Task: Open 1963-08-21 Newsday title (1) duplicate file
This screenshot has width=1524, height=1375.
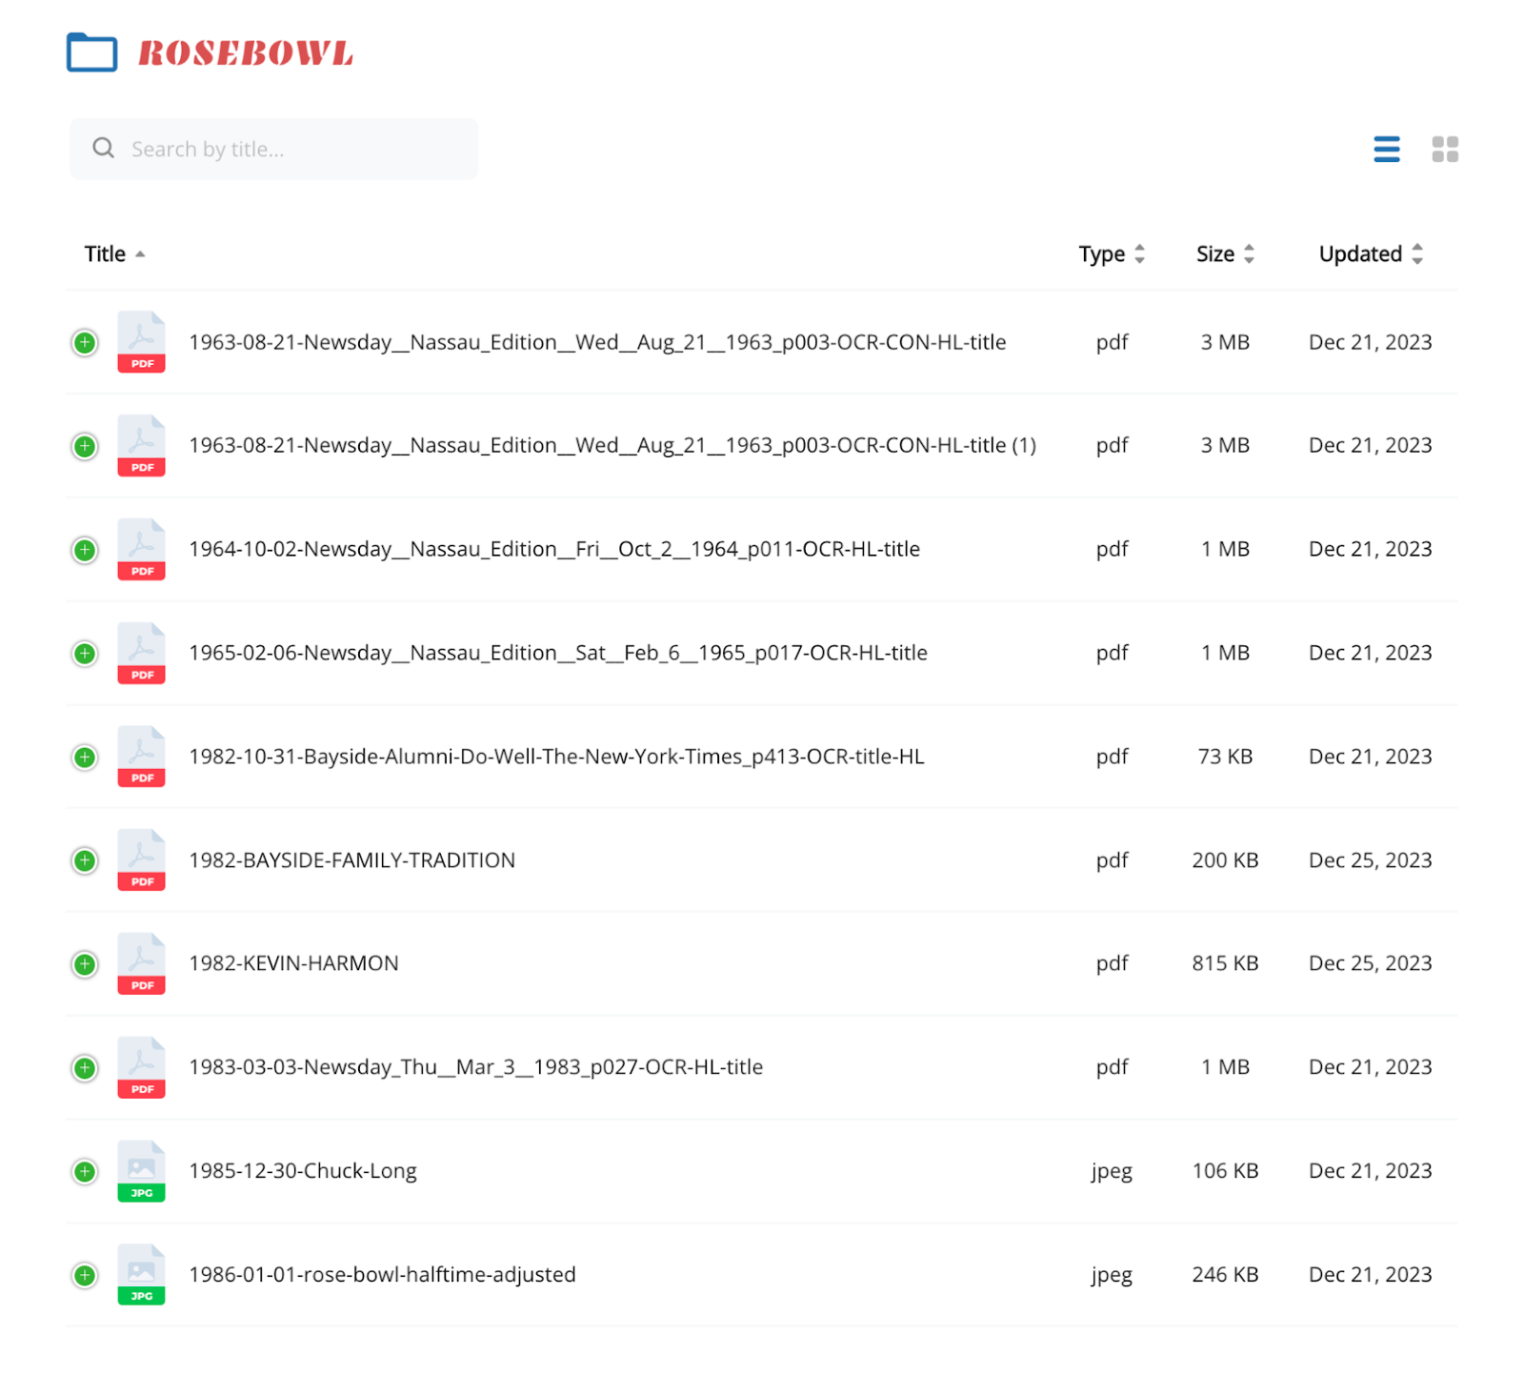Action: click(x=612, y=445)
